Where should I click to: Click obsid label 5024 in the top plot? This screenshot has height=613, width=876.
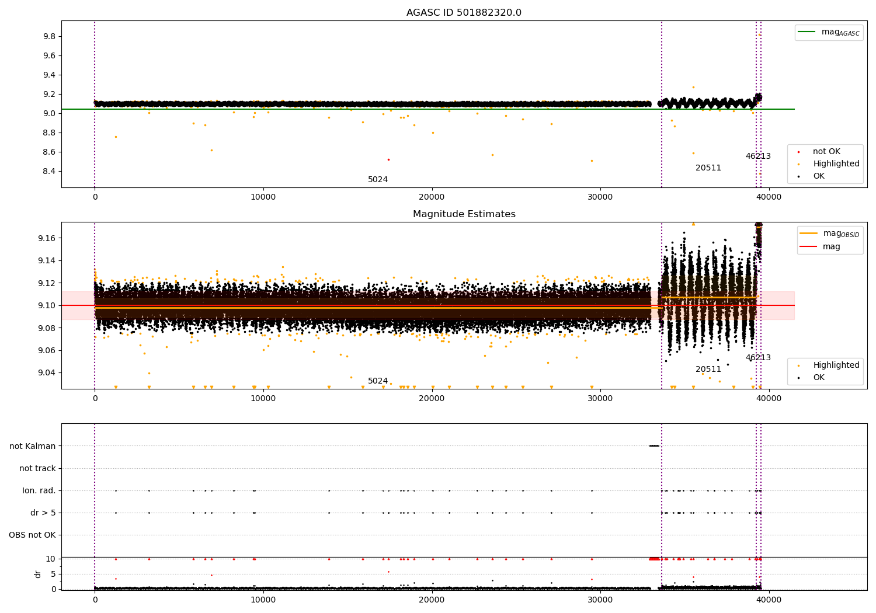pyautogui.click(x=378, y=180)
